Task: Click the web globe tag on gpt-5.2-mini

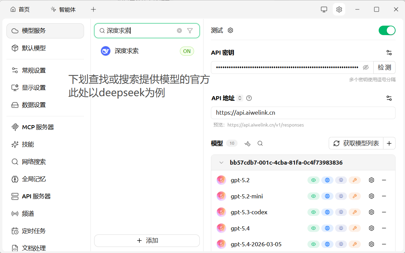Action: point(327,196)
